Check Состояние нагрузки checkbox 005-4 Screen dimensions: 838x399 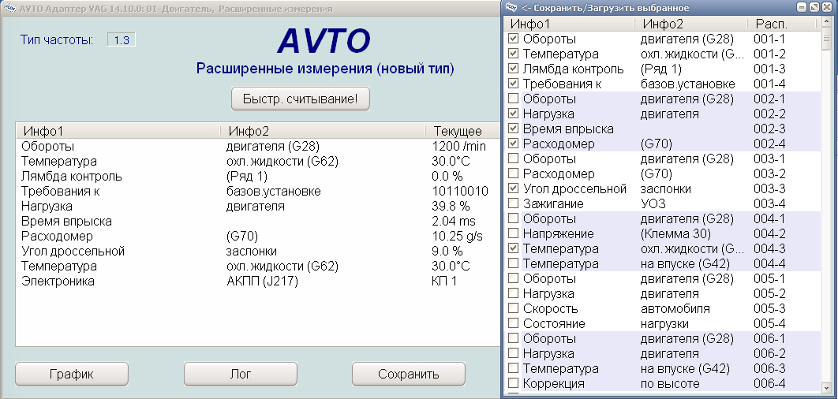(x=513, y=323)
